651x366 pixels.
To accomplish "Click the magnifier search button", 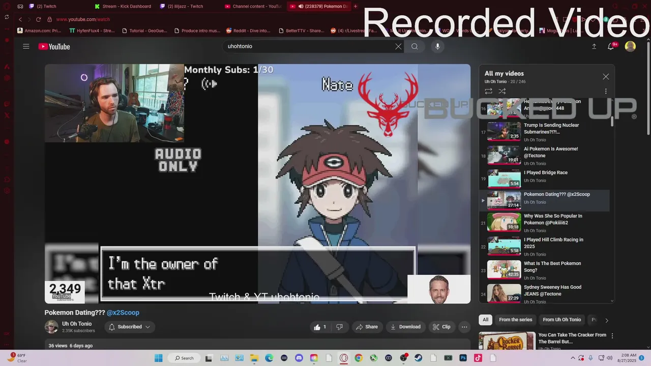I will [415, 46].
